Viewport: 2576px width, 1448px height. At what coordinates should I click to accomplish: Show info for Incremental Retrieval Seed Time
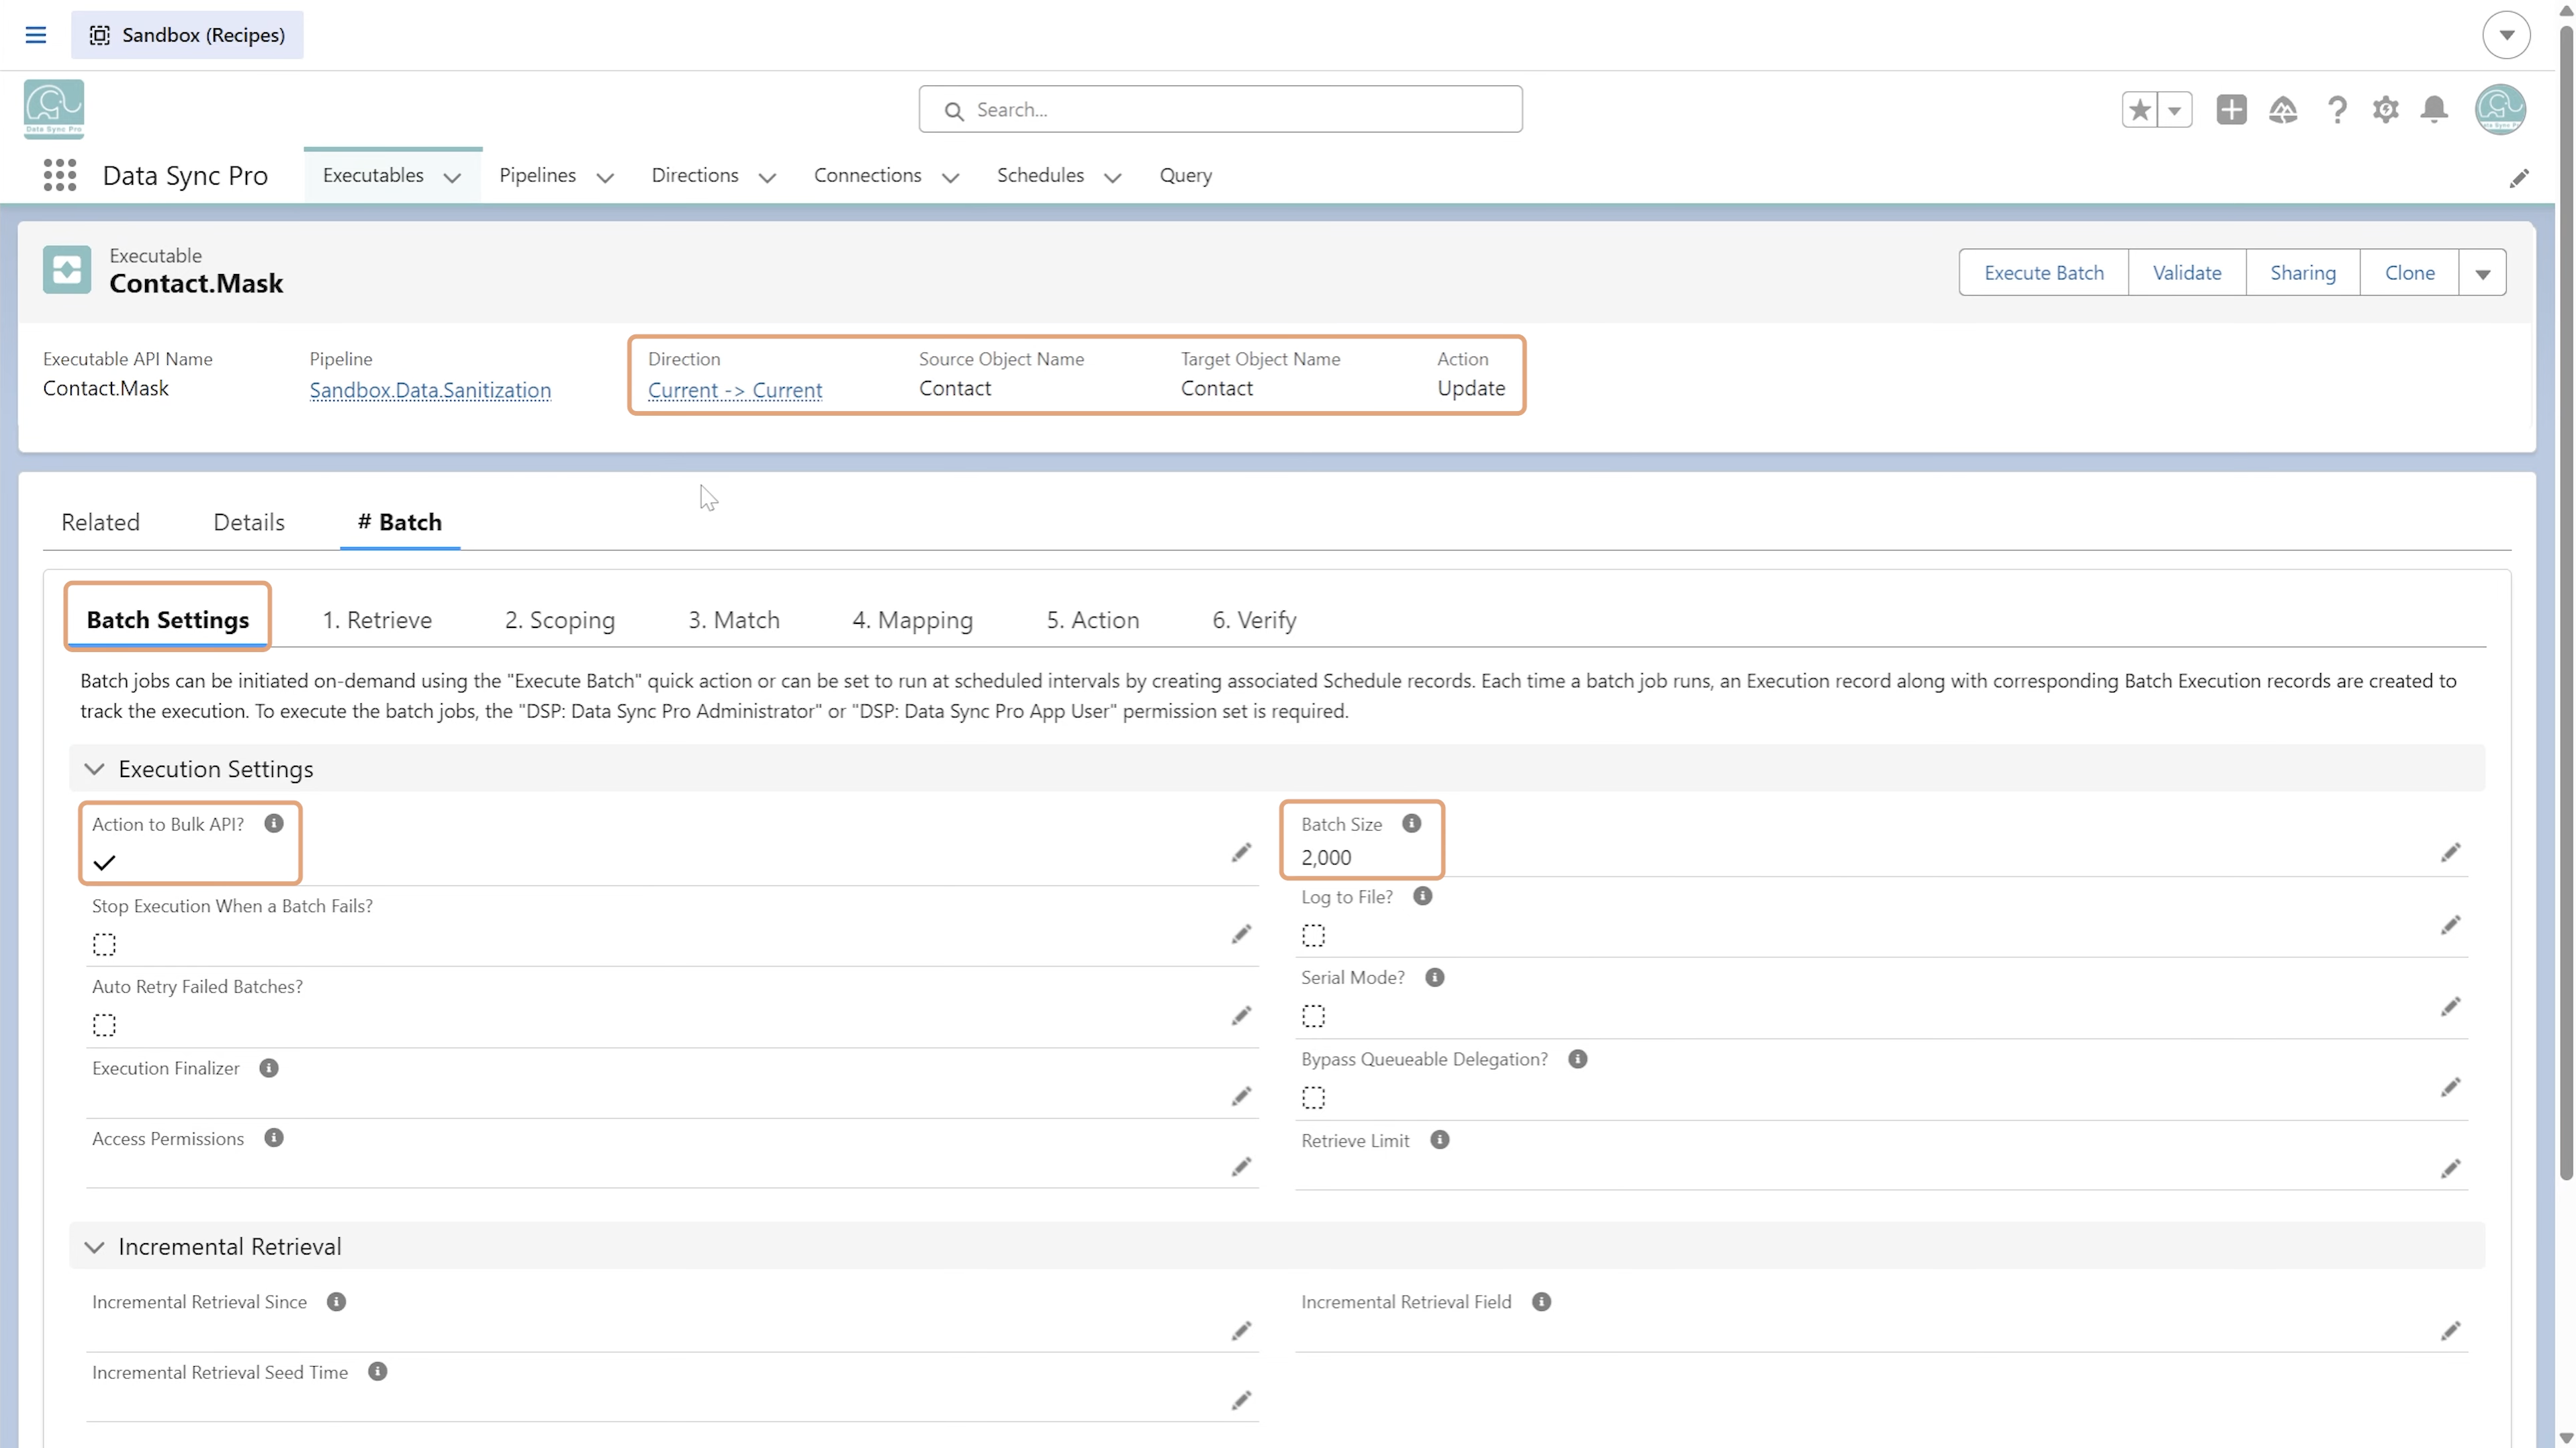pos(377,1372)
